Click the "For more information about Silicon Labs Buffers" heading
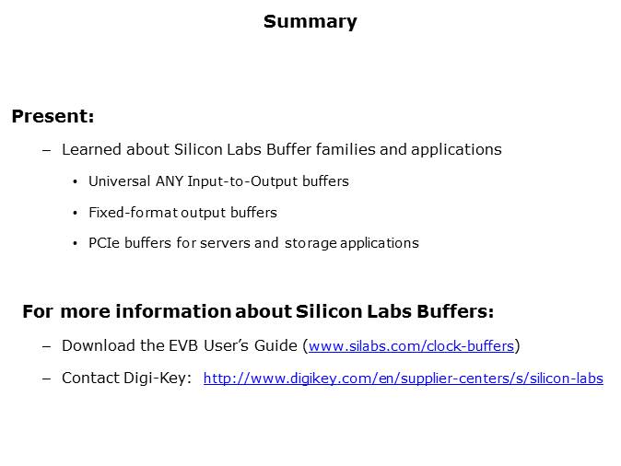The image size is (621, 466). (258, 311)
